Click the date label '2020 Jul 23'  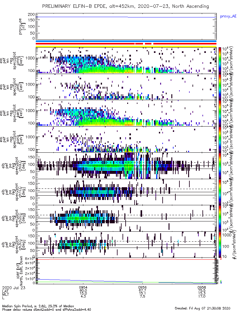tap(14, 288)
